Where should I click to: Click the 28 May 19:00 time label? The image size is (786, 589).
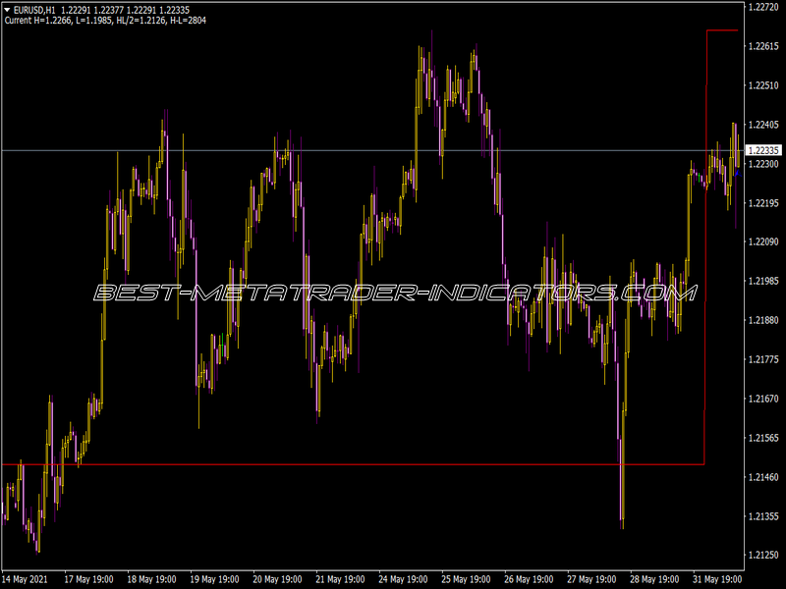[x=654, y=579]
